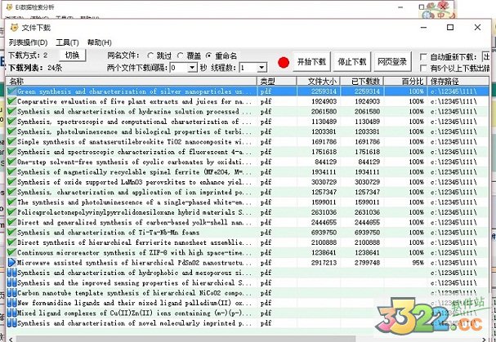Click the auto re-download value field
The height and width of the screenshot is (342, 496).
click(x=485, y=57)
